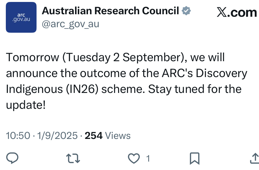Bookmark the ARC tweet
The image size is (259, 170).
point(194,158)
